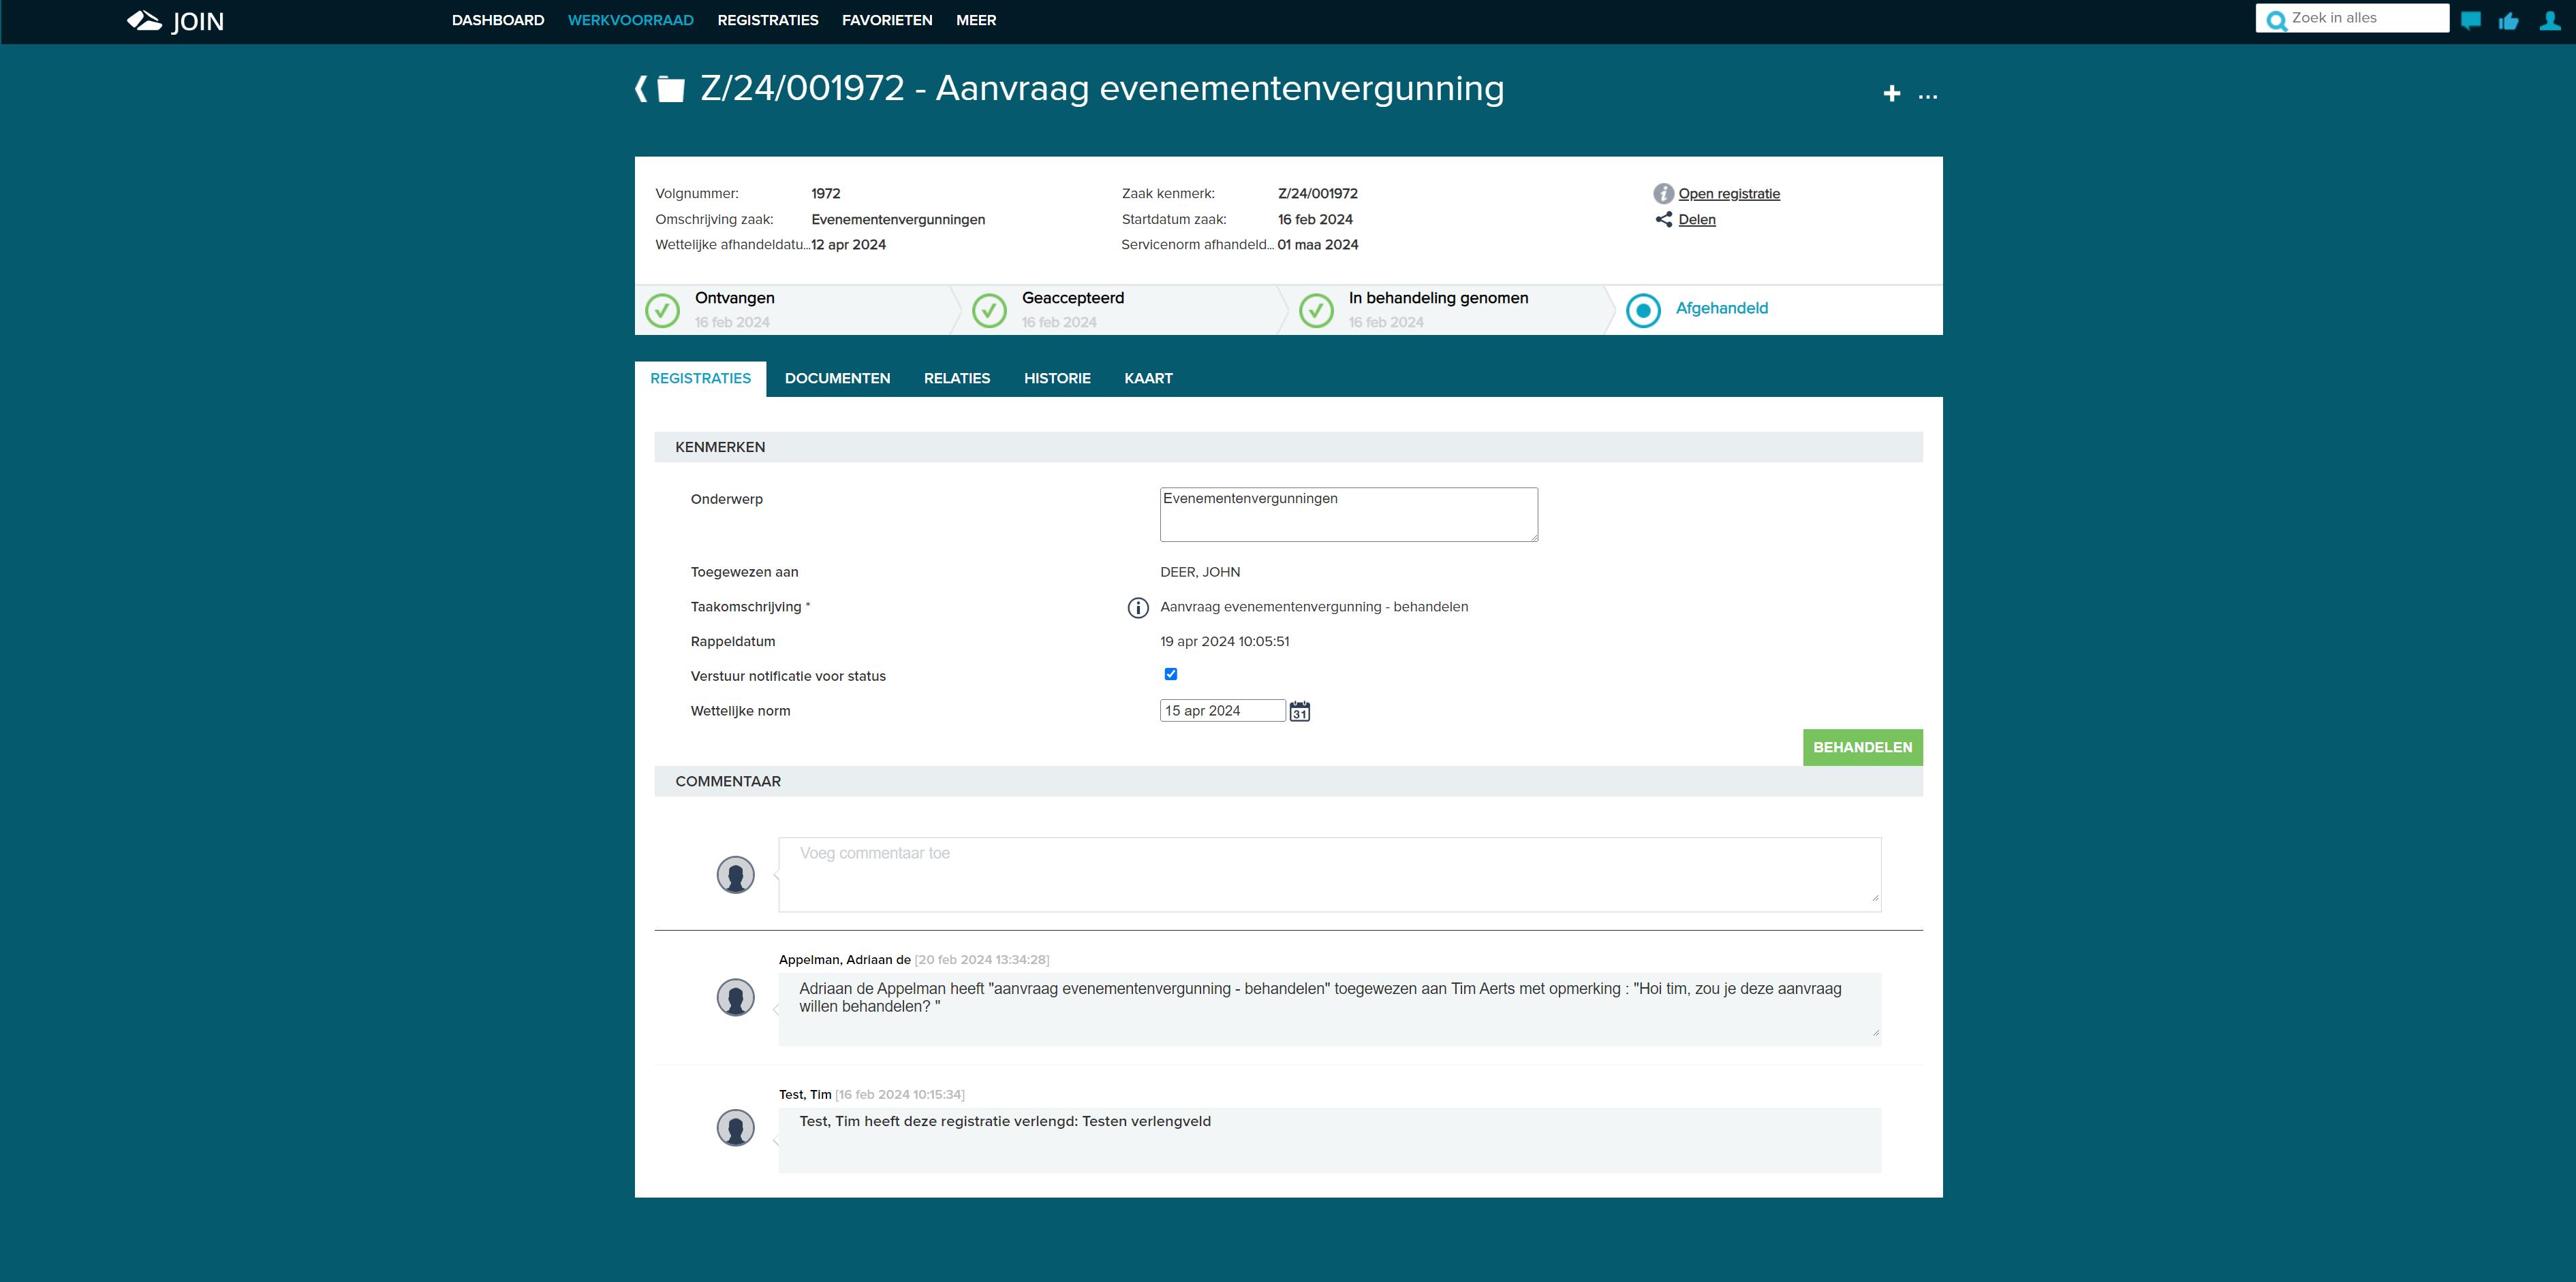Click Omschrijving zaak value Evenementenvergunningen

[x=898, y=220]
